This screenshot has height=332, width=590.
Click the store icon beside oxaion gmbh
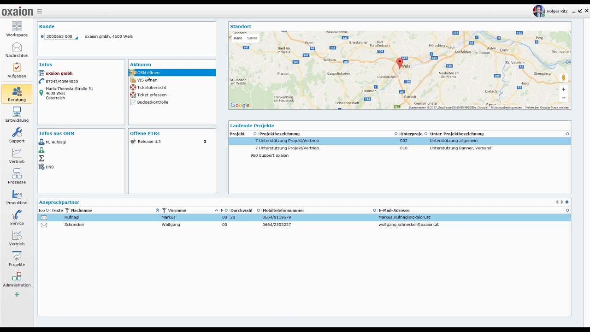point(41,73)
